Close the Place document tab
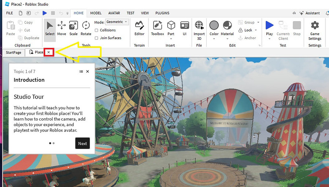Screen dimensions: 329x187 (48, 52)
